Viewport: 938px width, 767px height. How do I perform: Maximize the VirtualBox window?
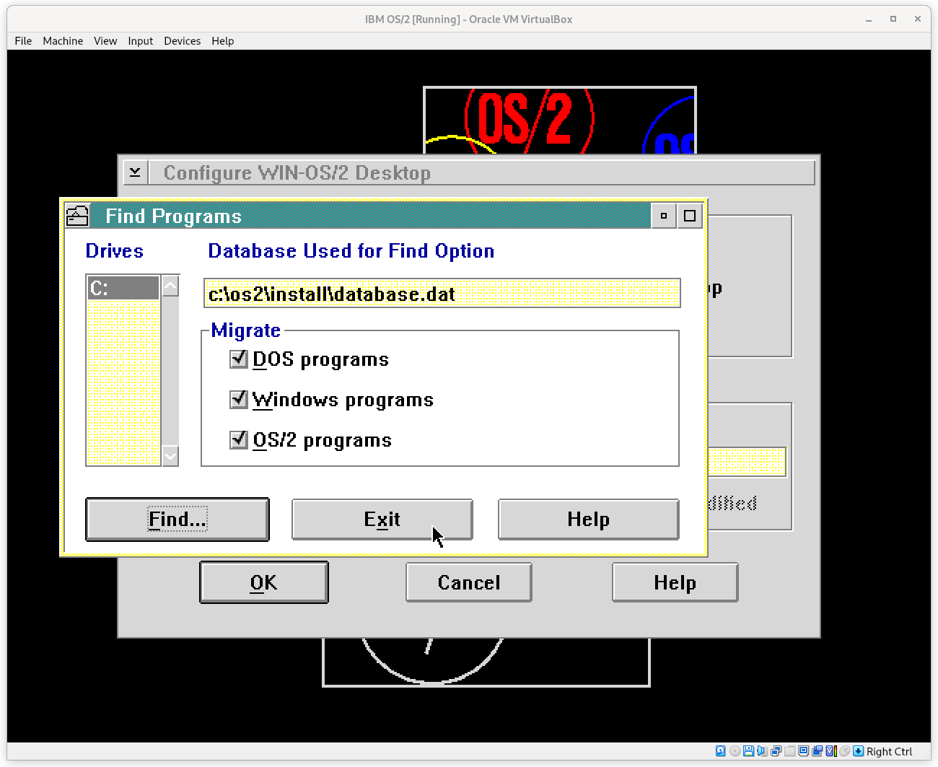point(893,19)
